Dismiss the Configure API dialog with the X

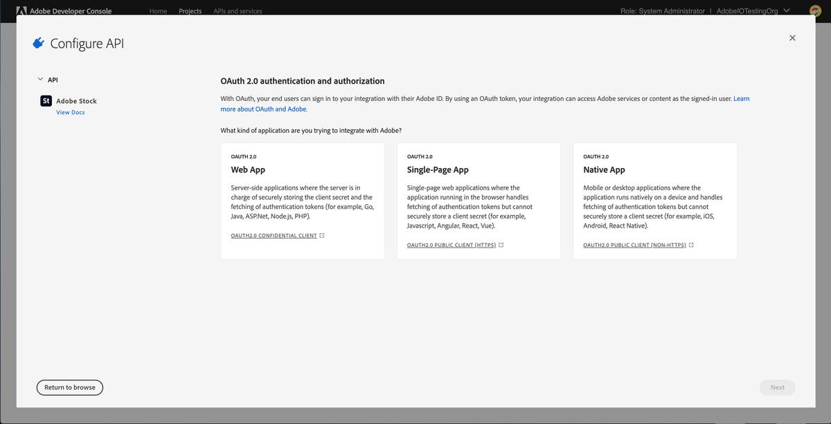click(792, 37)
